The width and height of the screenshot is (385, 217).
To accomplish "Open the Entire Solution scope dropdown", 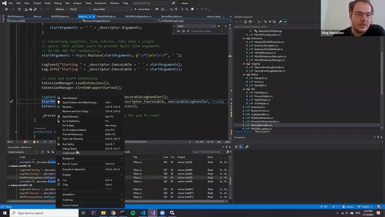I will point(23,152).
